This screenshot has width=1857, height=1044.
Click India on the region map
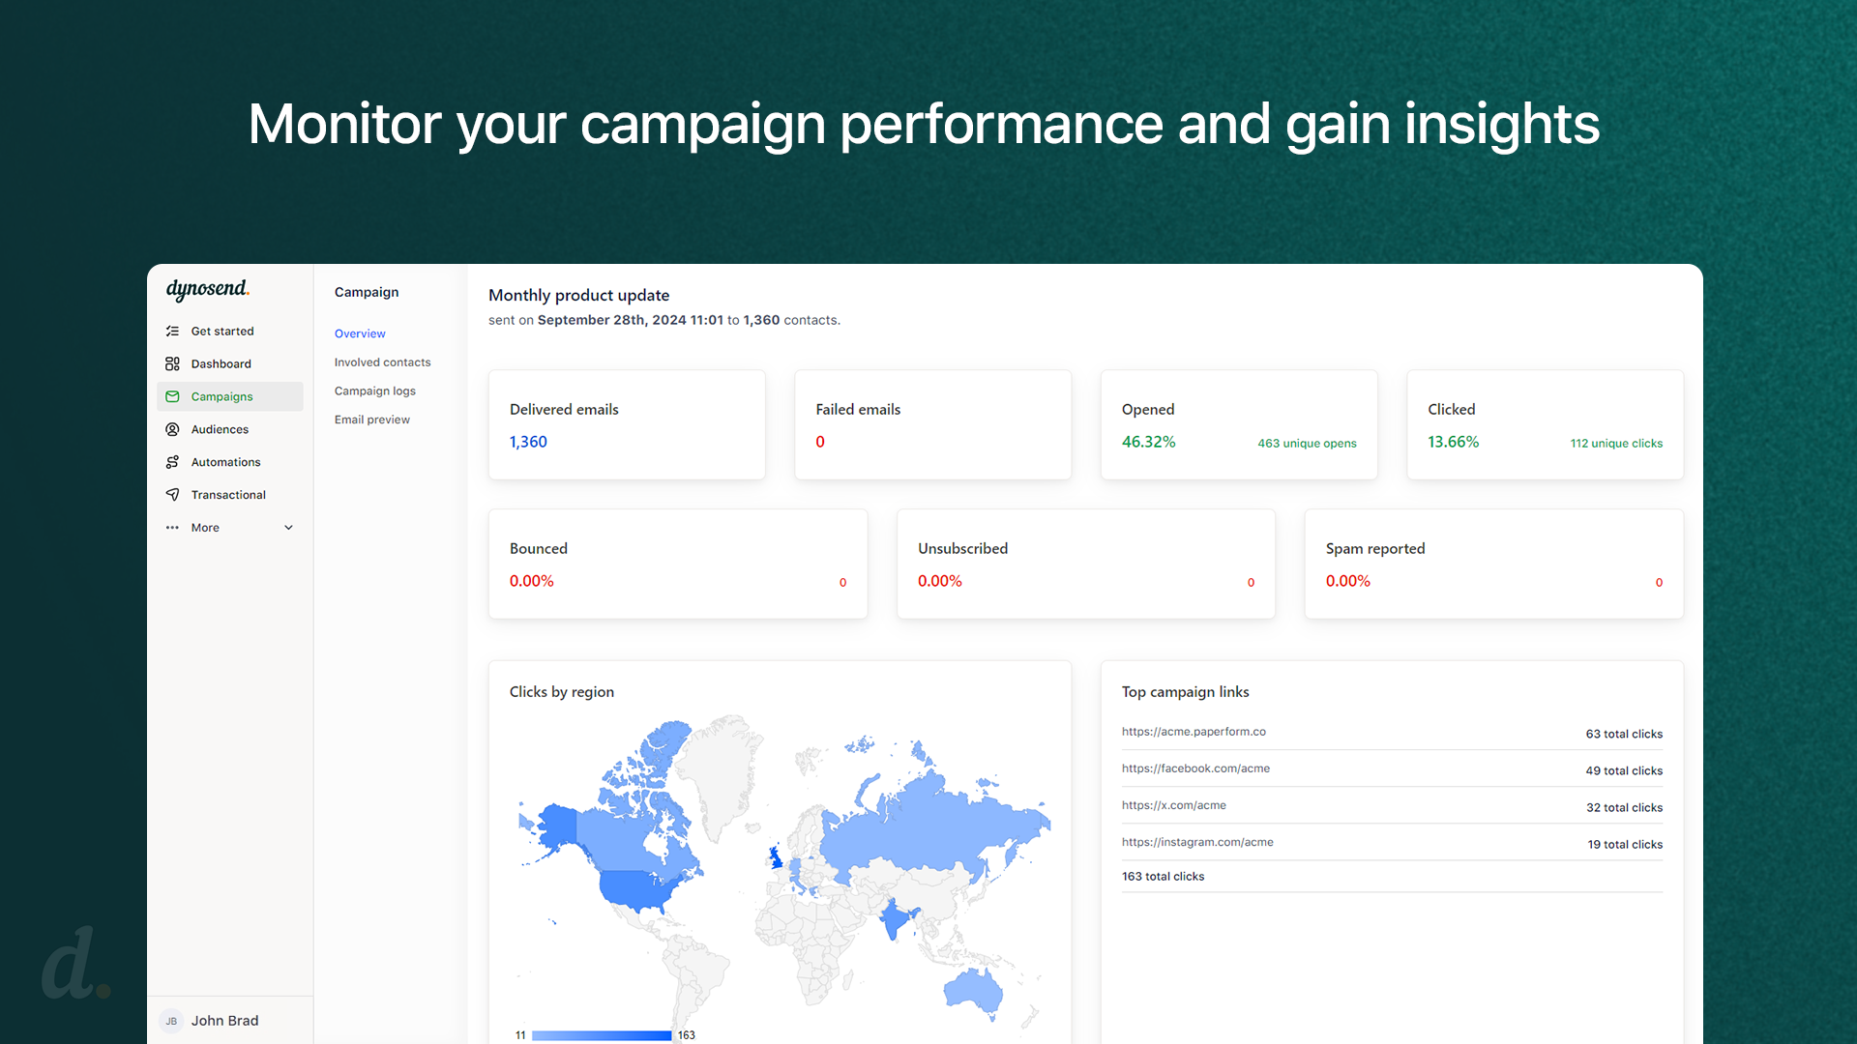[x=895, y=918]
